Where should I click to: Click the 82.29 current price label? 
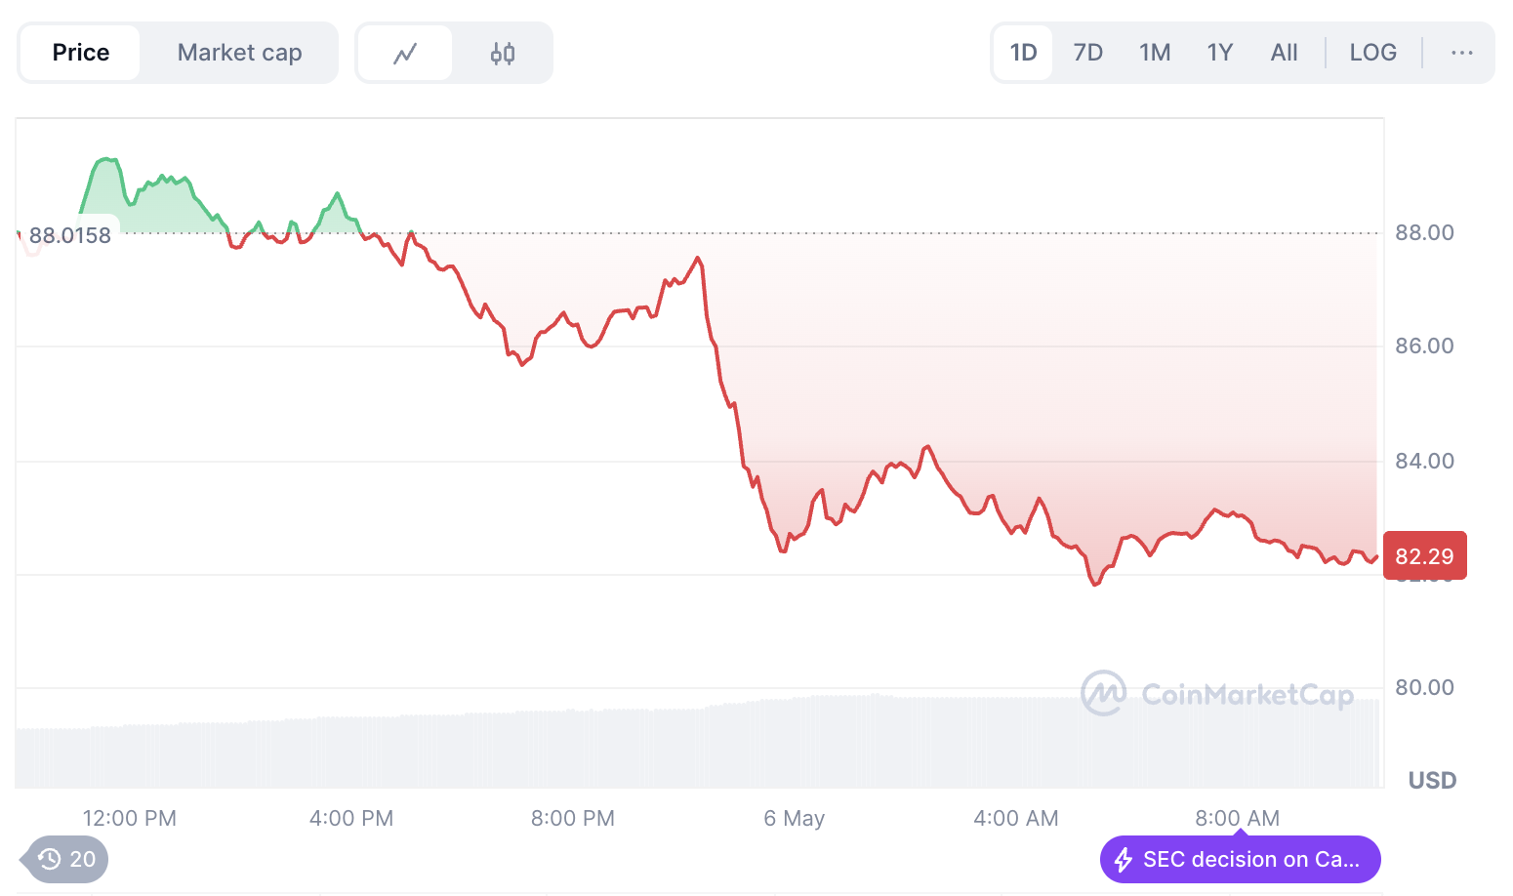(x=1424, y=556)
